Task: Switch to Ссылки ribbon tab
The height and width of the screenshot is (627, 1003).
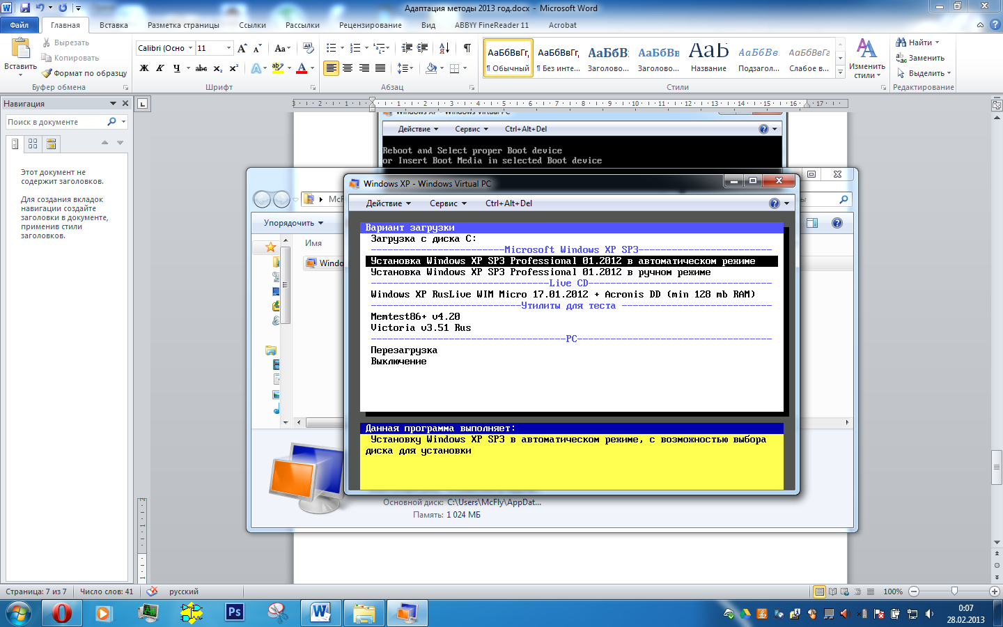Action: click(x=252, y=25)
